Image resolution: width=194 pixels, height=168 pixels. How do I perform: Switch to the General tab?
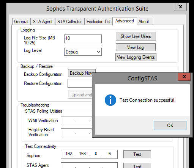(x=21, y=22)
